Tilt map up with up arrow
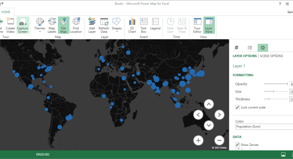Image resolution: width=293 pixels, height=159 pixels. click(209, 104)
